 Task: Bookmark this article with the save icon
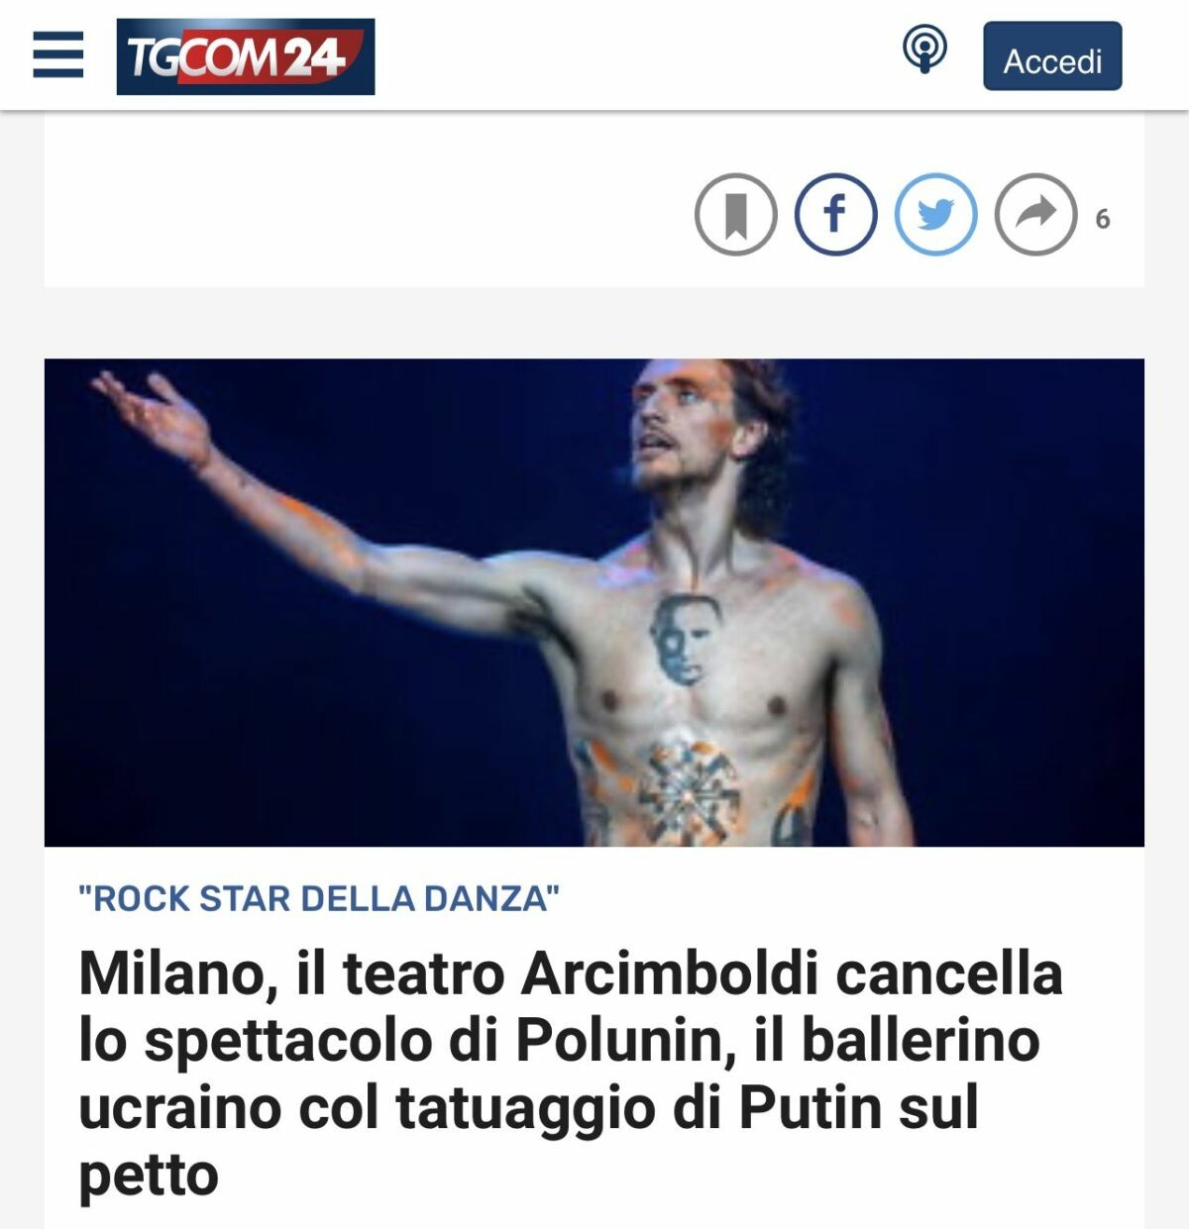736,214
